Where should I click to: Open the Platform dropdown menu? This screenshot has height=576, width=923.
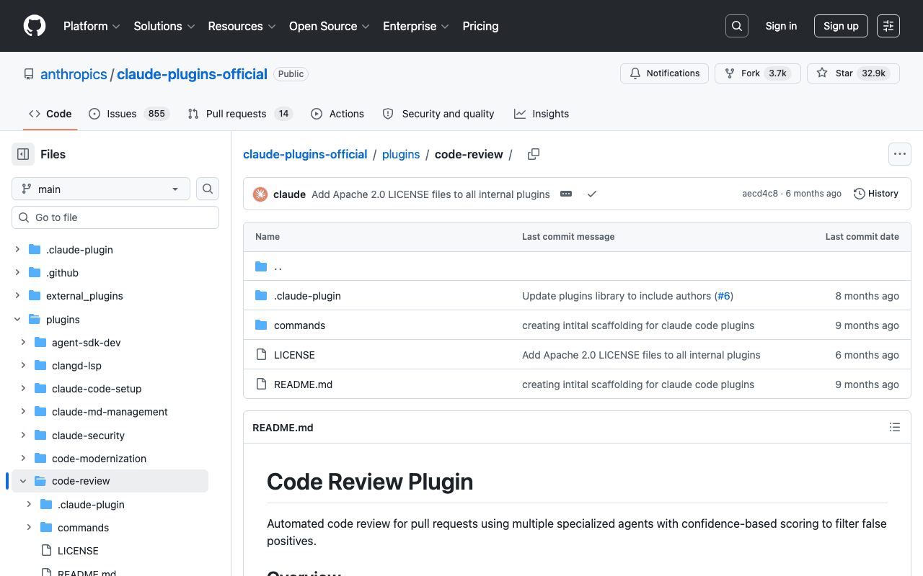(91, 26)
